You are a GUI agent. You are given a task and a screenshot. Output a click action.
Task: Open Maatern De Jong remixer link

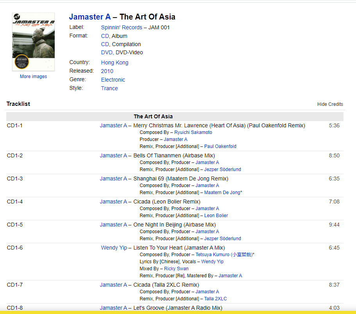223,193
